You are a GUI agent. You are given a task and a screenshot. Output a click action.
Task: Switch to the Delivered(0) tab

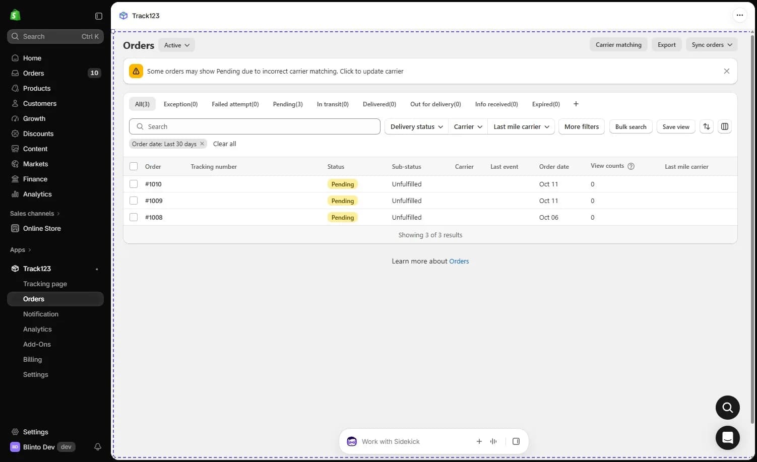[x=380, y=104]
